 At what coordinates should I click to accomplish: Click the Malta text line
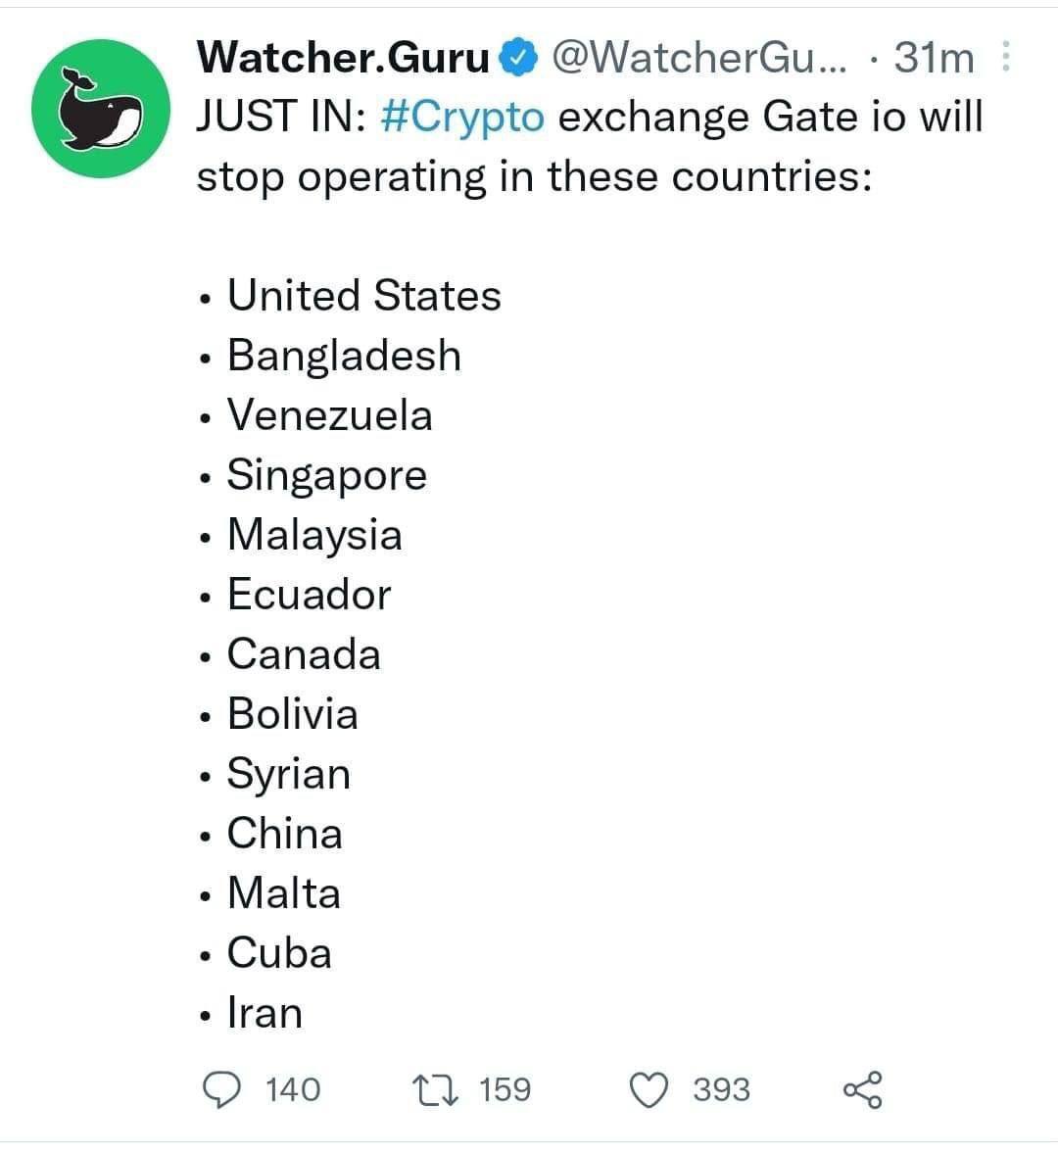coord(284,892)
